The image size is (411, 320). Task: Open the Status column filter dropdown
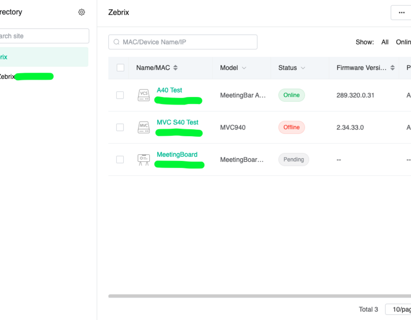[303, 68]
